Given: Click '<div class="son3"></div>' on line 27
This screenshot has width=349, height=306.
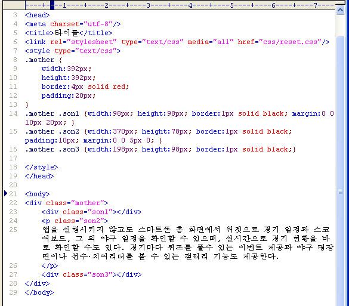Looking at the screenshot, I should [91, 274].
